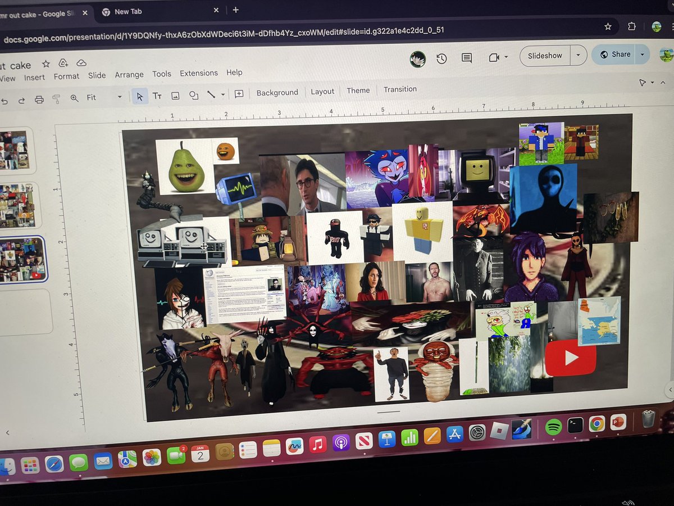This screenshot has height=506, width=674.
Task: Click the Add comment toolbar icon
Action: [239, 93]
